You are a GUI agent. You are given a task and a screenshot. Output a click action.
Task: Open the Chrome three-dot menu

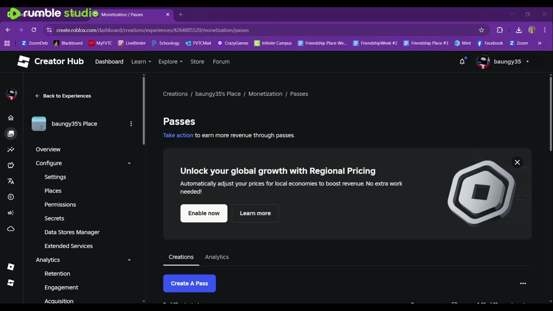[x=545, y=30]
